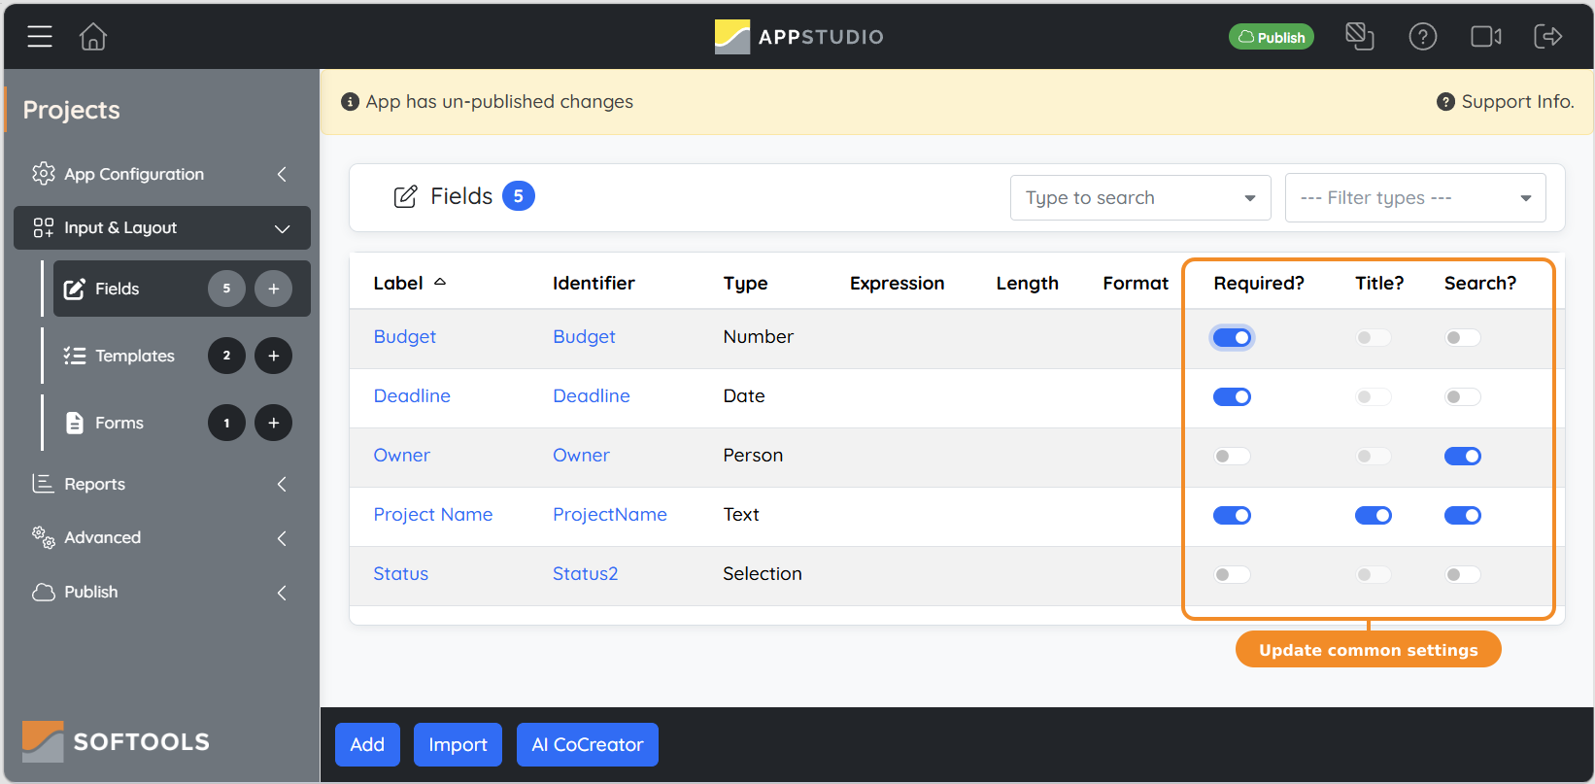Enable Required toggle for Owner
The height and width of the screenshot is (784, 1595).
(x=1232, y=456)
